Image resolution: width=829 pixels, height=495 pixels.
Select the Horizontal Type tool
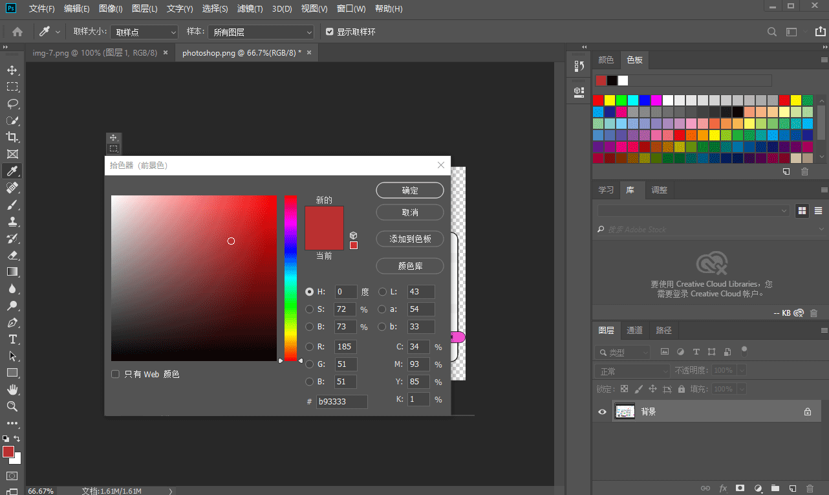click(x=12, y=339)
